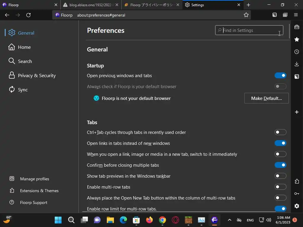Click the Make Default button
This screenshot has width=303, height=227.
pyautogui.click(x=267, y=98)
